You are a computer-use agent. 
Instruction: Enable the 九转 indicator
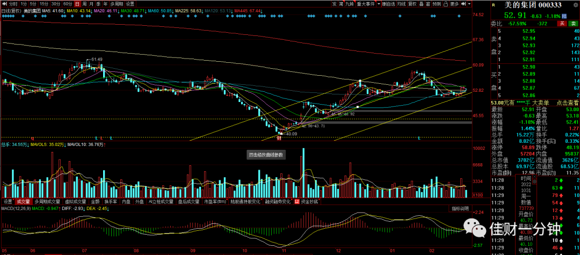[350, 4]
